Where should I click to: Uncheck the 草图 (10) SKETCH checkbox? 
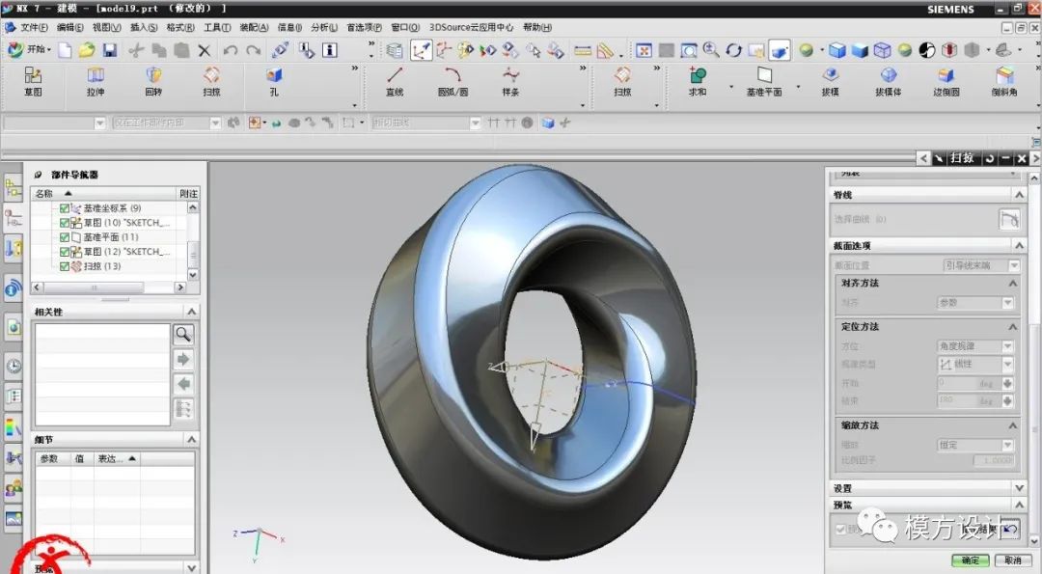(65, 223)
